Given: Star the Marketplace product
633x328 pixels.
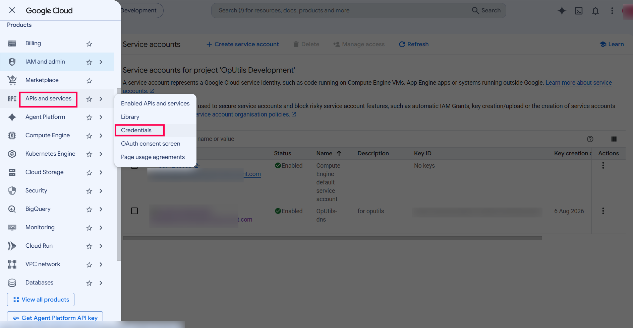Looking at the screenshot, I should click(x=89, y=81).
